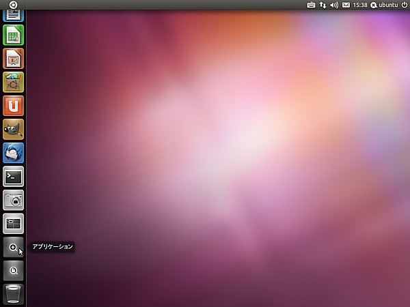Open the power session menu

click(405, 5)
